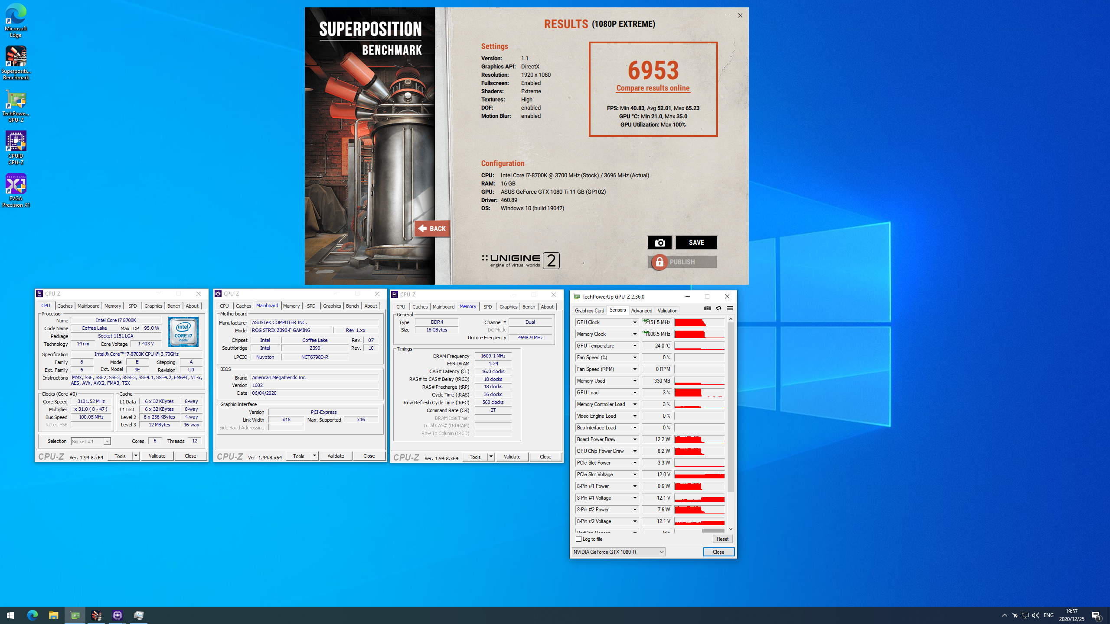Open EVGA Precision X1 desktop shortcut

[x=16, y=190]
